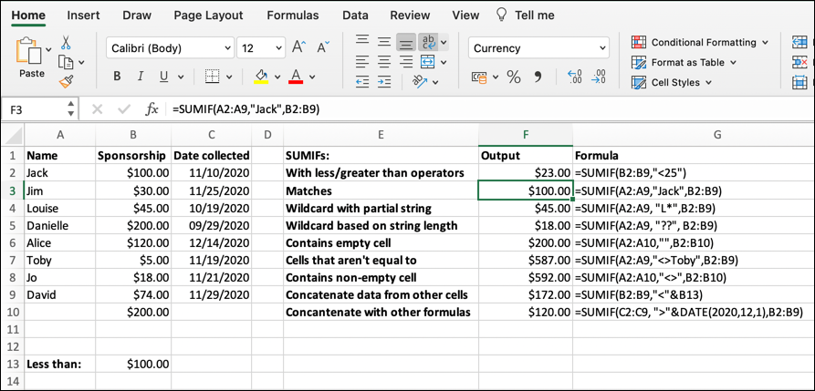Toggle top vertical alignment
The width and height of the screenshot is (815, 391).
click(x=362, y=42)
